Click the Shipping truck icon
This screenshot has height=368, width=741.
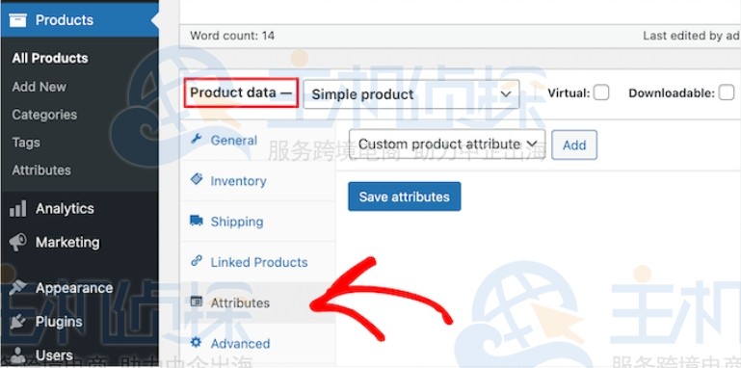(197, 221)
